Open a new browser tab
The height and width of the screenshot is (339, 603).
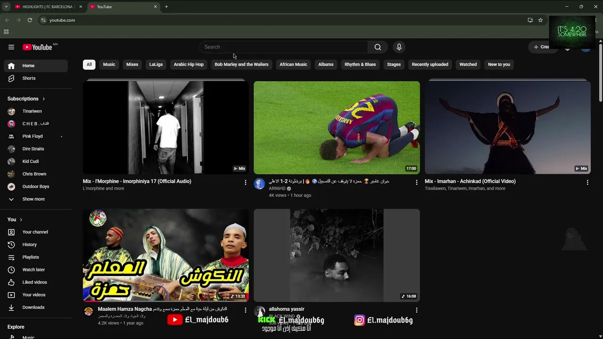(166, 7)
